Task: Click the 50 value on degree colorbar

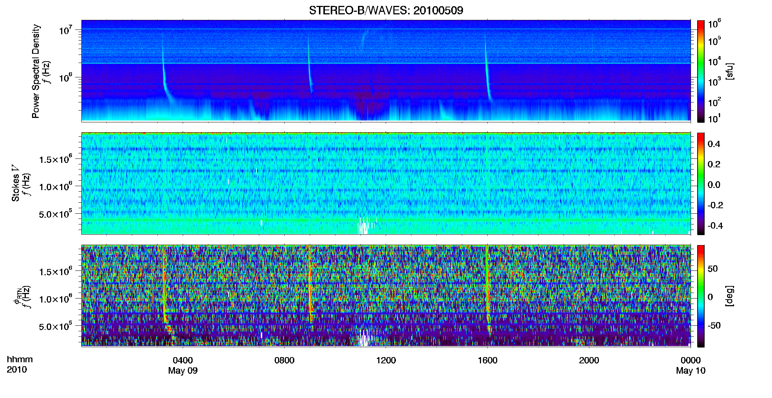Action: [x=713, y=269]
